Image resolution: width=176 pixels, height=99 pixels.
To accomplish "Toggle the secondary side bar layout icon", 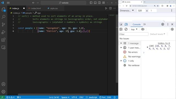I will pos(99,3).
